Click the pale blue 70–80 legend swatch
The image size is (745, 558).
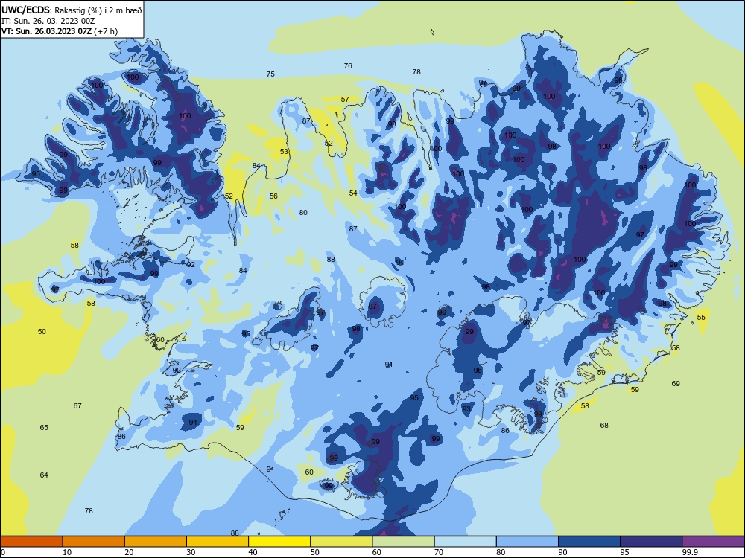click(x=465, y=542)
